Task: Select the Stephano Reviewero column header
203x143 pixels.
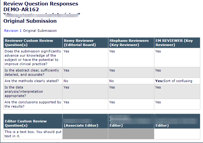Action: [129, 43]
